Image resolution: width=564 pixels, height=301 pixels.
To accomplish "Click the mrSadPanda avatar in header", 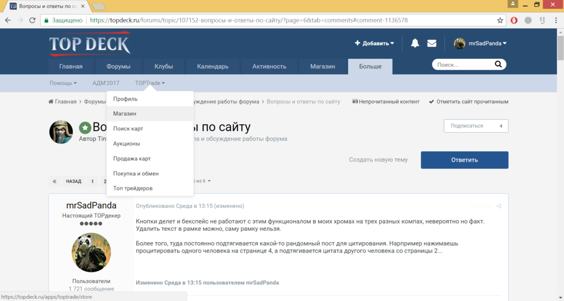I will pyautogui.click(x=459, y=43).
